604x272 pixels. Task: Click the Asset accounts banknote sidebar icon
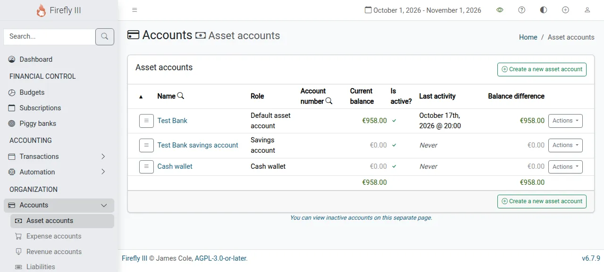[x=18, y=221]
